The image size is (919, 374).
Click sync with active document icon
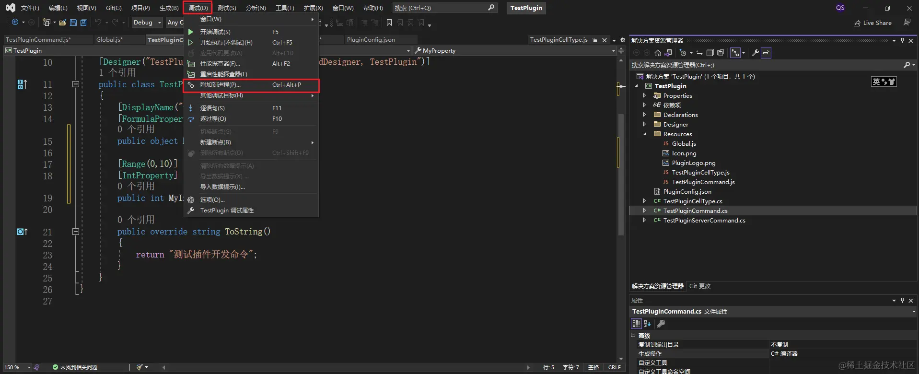[699, 53]
